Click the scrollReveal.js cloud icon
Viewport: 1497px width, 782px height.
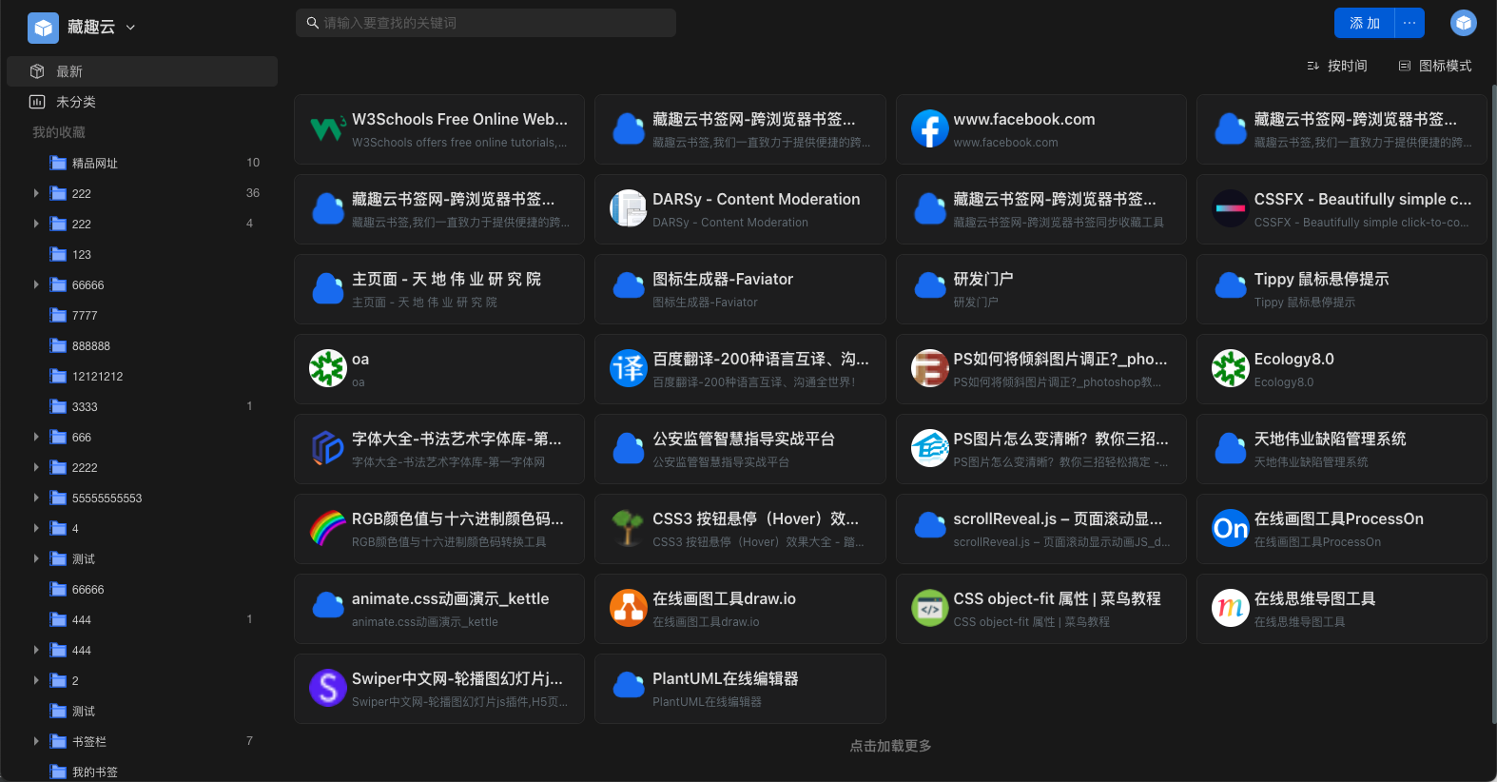(x=929, y=525)
